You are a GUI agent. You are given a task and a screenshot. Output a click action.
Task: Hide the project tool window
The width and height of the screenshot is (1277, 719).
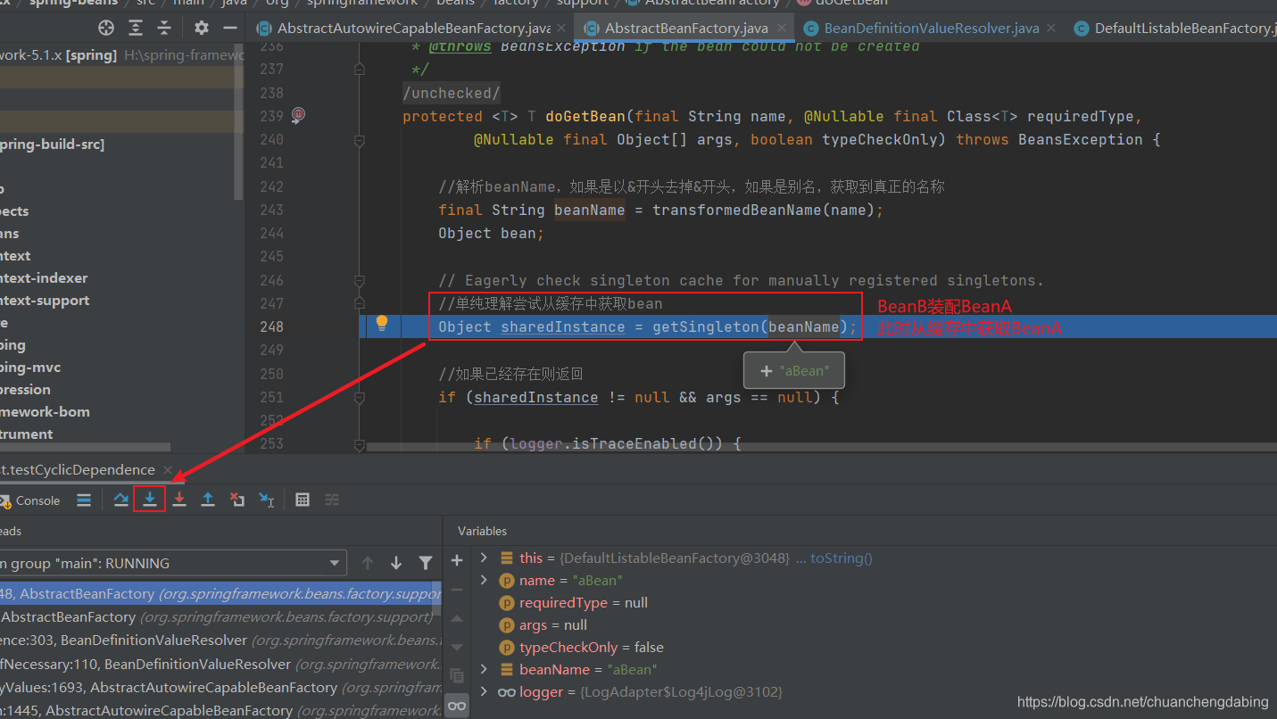tap(230, 28)
